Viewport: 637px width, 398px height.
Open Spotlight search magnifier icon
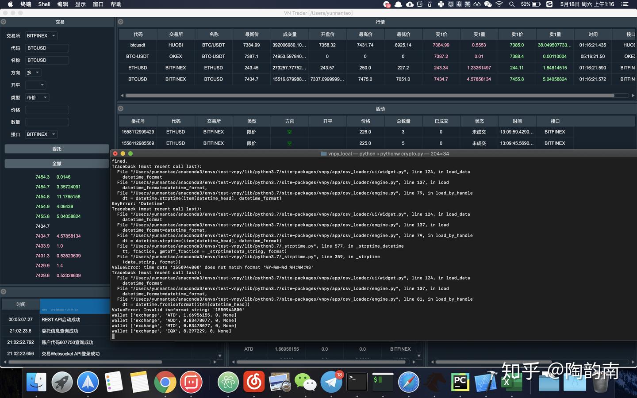(x=512, y=4)
